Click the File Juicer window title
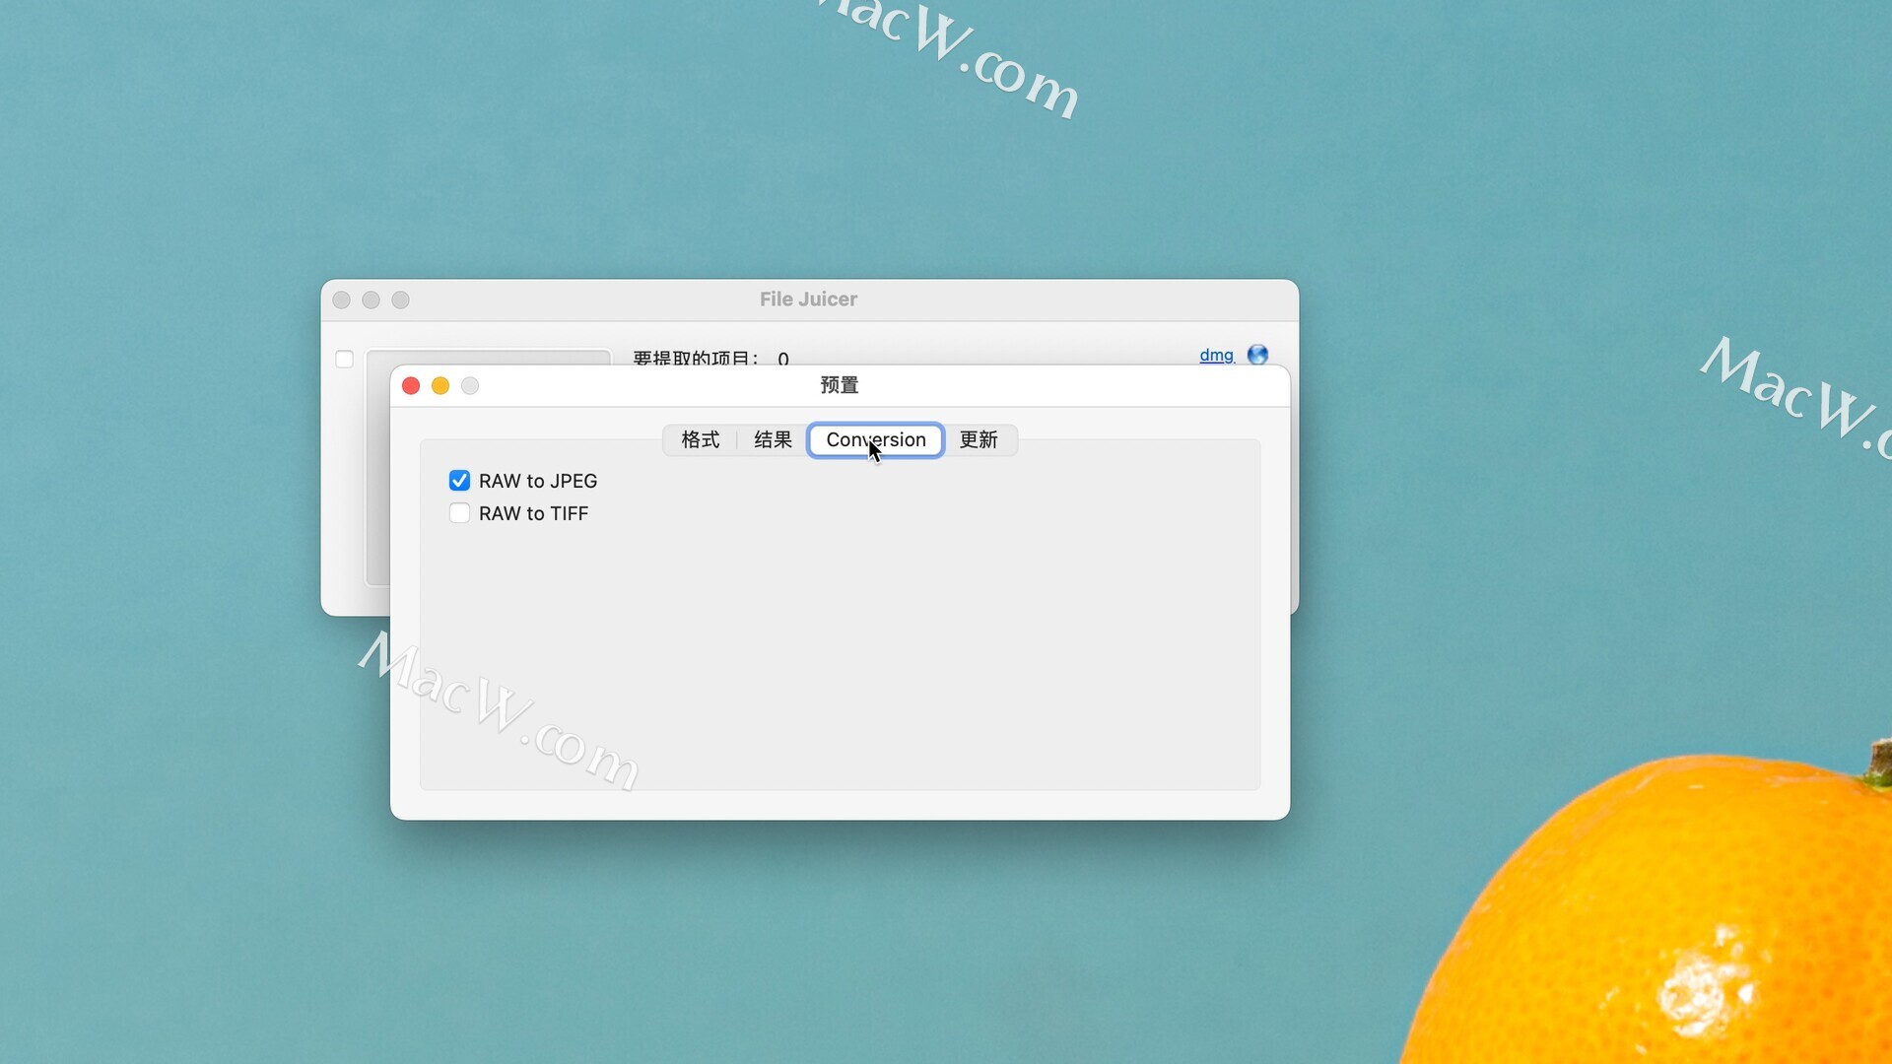1892x1064 pixels. click(x=808, y=299)
